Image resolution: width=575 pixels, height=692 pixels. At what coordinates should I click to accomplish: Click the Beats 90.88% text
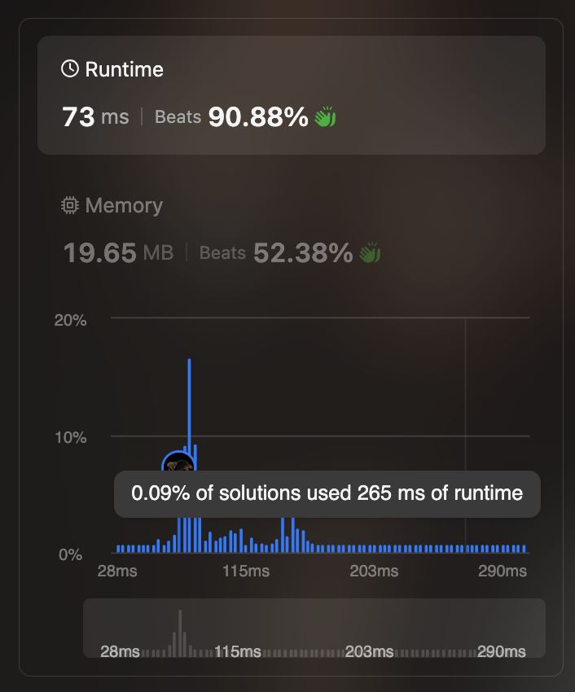coord(231,117)
